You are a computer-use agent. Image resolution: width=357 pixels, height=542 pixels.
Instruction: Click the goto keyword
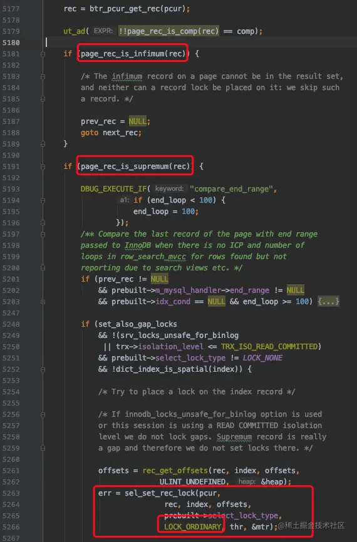pos(90,133)
